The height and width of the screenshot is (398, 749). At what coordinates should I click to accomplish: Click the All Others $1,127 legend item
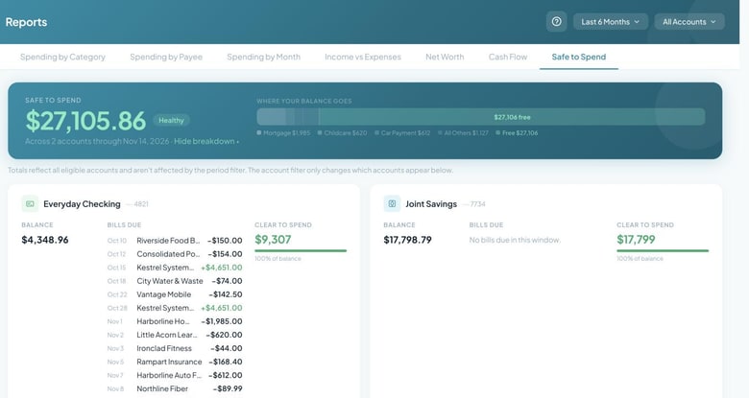tap(463, 133)
